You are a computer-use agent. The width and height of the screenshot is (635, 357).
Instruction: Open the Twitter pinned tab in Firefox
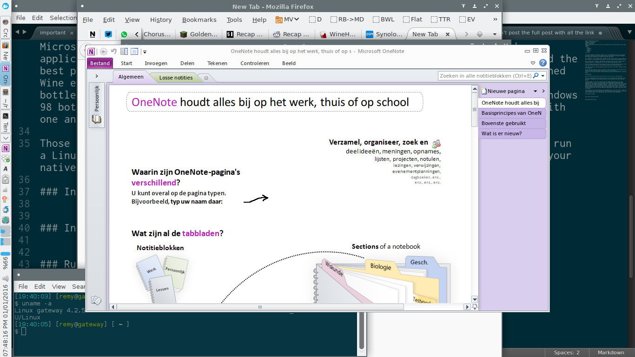[108, 34]
